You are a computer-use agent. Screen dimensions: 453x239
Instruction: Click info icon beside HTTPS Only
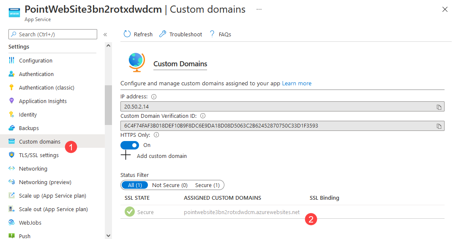tap(156, 135)
